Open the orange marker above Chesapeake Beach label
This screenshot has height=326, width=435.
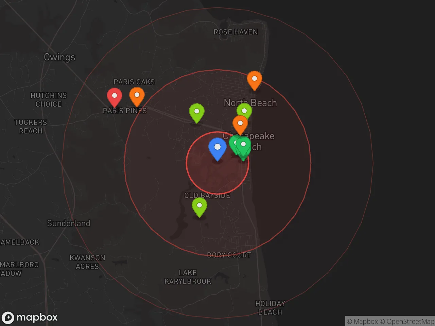[240, 124]
